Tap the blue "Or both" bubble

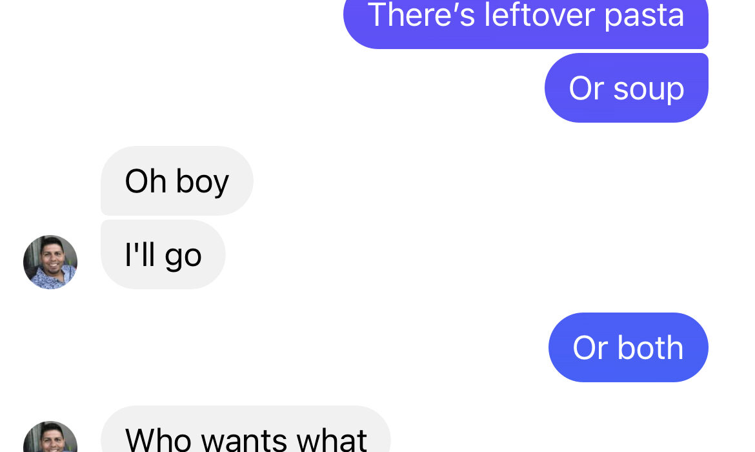tap(629, 347)
